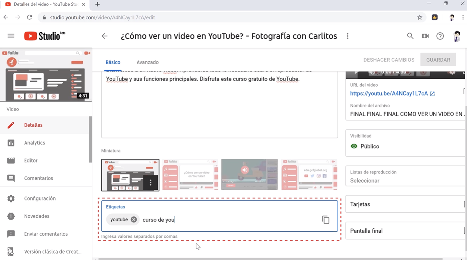Screen dimensions: 467x260
Task: Click the Comentarios speech bubble icon
Action: tap(11, 178)
